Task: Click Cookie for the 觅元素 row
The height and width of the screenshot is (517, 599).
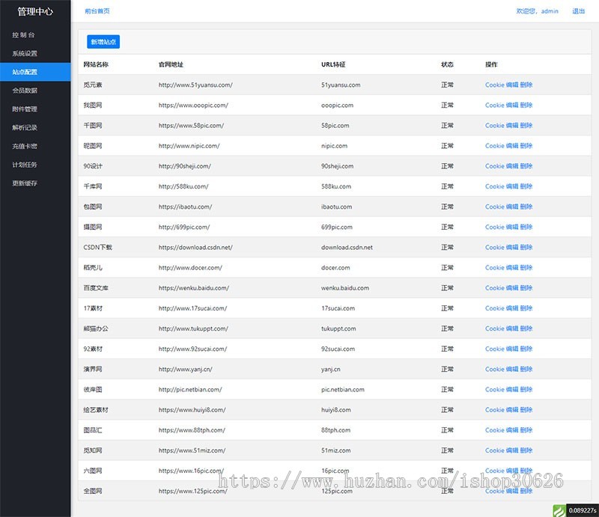Action: click(x=494, y=85)
